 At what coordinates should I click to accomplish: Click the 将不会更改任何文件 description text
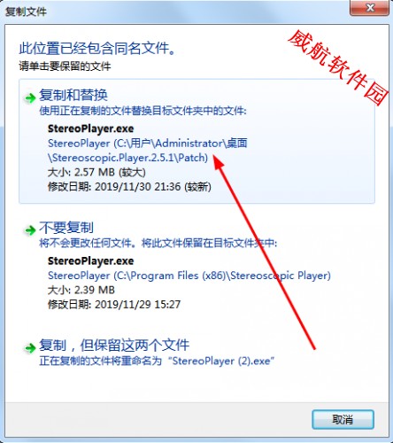pos(158,243)
